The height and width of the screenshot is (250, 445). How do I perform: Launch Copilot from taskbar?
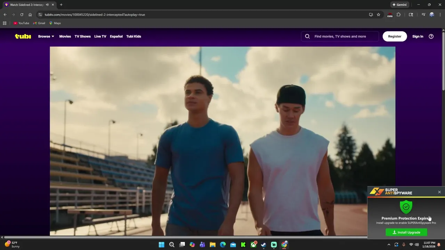[192, 244]
